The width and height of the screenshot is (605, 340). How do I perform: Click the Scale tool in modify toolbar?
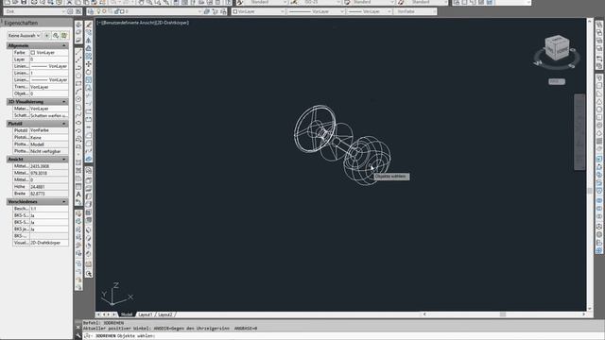tap(88, 79)
